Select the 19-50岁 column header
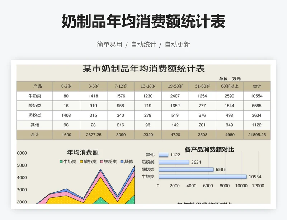This screenshot has width=287, height=220. click(175, 86)
